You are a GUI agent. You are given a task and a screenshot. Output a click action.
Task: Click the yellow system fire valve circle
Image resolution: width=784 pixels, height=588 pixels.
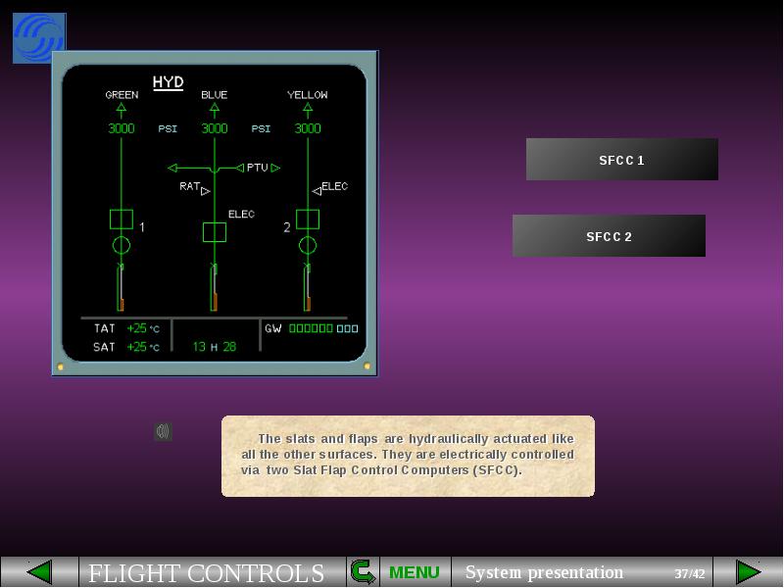pyautogui.click(x=308, y=245)
